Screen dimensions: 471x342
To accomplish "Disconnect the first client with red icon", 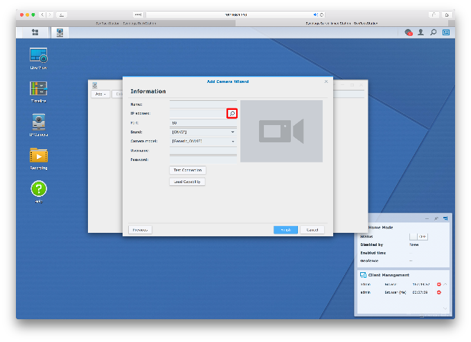I will 438,284.
